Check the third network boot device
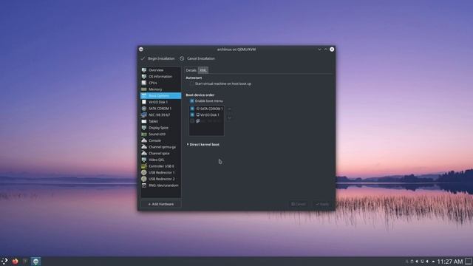The height and width of the screenshot is (266, 473). pyautogui.click(x=192, y=121)
